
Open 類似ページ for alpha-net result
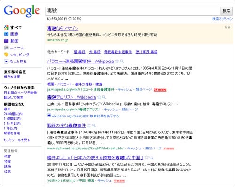point(153,148)
